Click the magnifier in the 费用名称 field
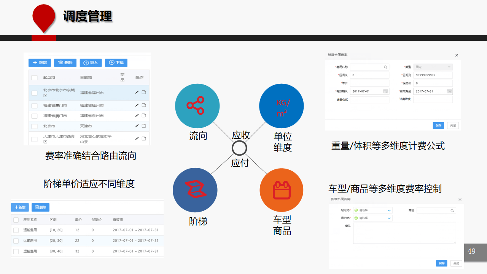487x274 pixels. point(385,67)
